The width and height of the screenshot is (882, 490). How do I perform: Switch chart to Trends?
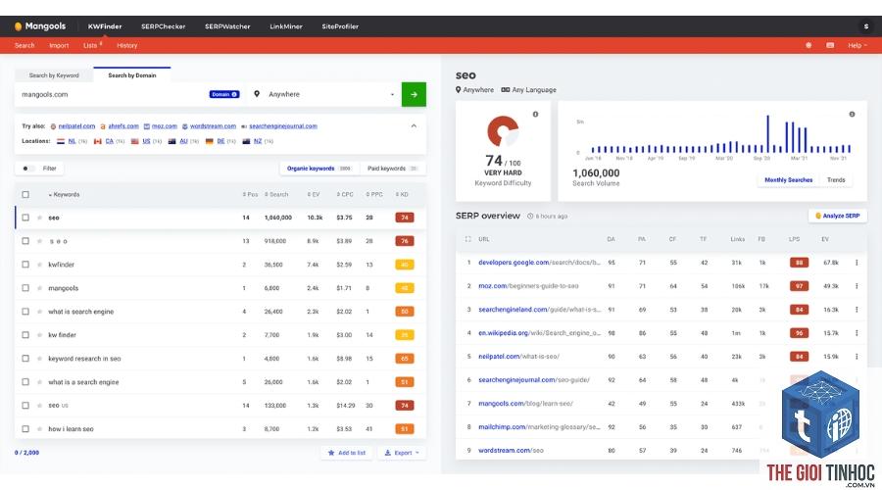[x=836, y=180]
